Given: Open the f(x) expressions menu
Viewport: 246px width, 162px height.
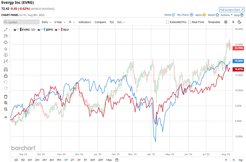Looking at the screenshot, I should click(x=111, y=22).
